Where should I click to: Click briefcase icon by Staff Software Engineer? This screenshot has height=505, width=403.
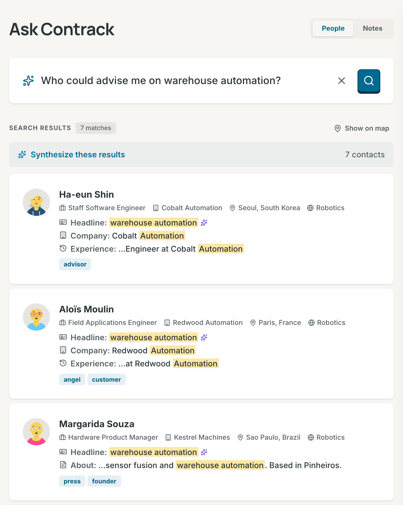63,208
